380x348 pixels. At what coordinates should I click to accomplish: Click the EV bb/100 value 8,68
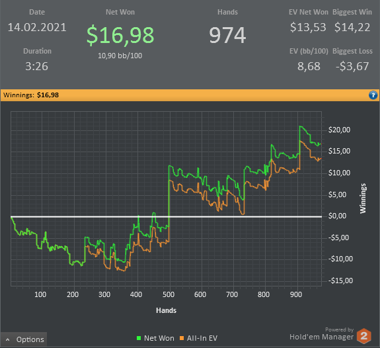309,66
